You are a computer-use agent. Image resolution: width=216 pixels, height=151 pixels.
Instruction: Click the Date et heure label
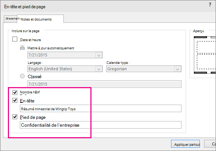[x=30, y=40]
